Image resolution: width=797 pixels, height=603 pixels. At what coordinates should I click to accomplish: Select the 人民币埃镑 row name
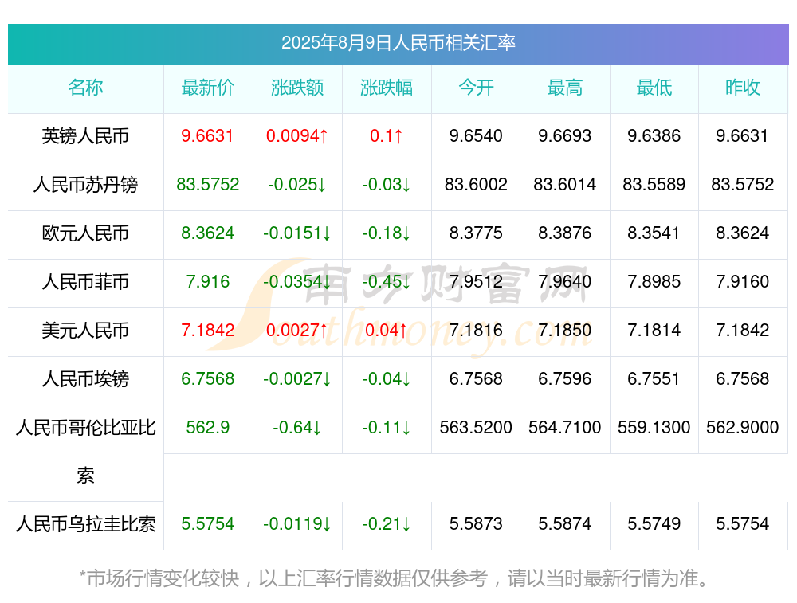pyautogui.click(x=85, y=379)
